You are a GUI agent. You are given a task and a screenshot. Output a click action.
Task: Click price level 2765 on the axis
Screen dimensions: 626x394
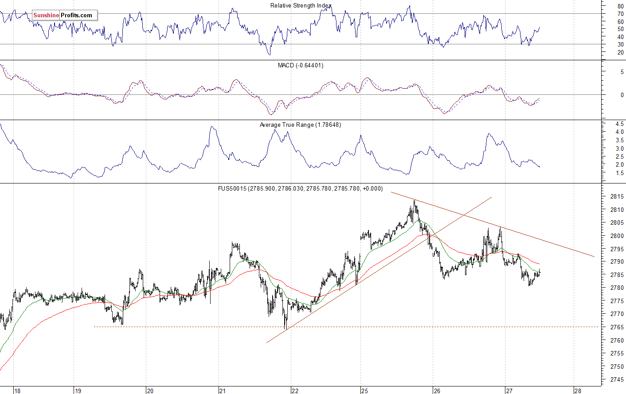pyautogui.click(x=617, y=327)
